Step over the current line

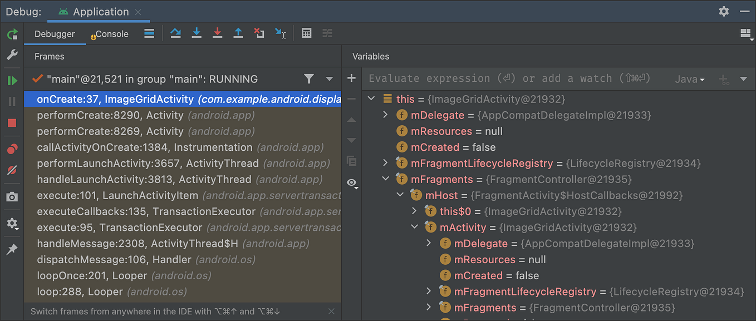[x=175, y=33]
